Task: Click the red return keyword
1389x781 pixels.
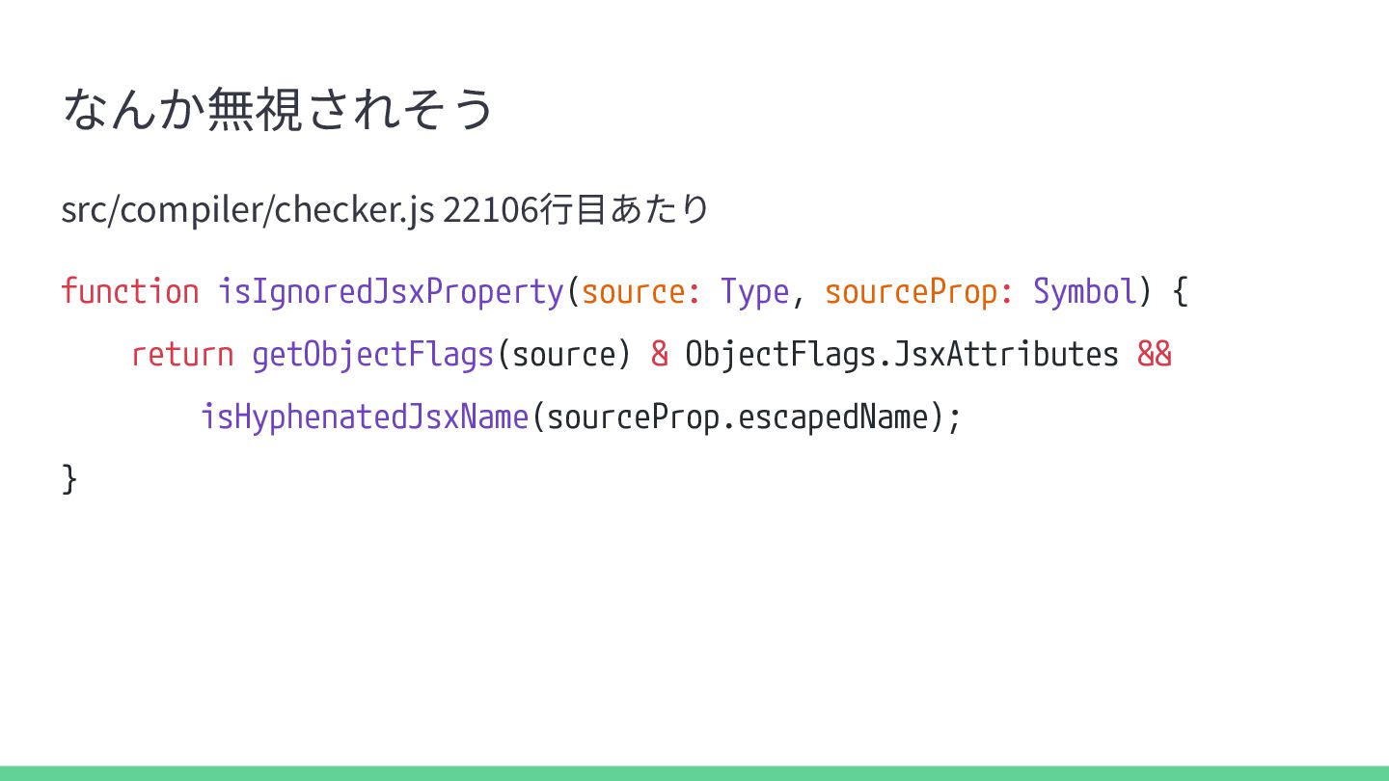Action: point(181,355)
